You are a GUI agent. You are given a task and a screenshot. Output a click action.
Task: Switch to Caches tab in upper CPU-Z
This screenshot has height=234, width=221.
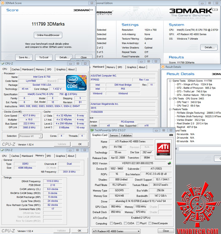[16, 69]
